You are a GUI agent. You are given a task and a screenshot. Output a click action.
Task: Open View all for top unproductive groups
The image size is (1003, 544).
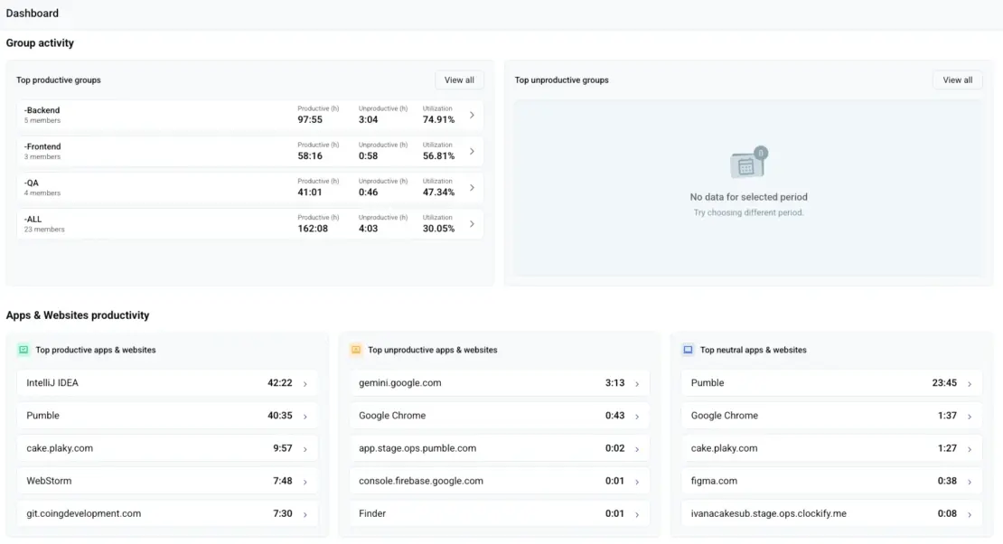pyautogui.click(x=957, y=80)
